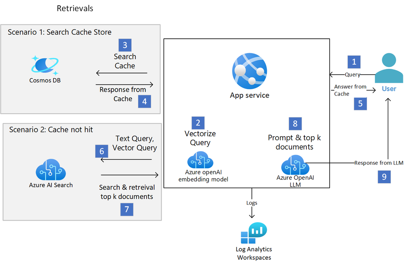Click the Azure OpenAI LLM cloud icon
This screenshot has height=265, width=407.
point(295,165)
